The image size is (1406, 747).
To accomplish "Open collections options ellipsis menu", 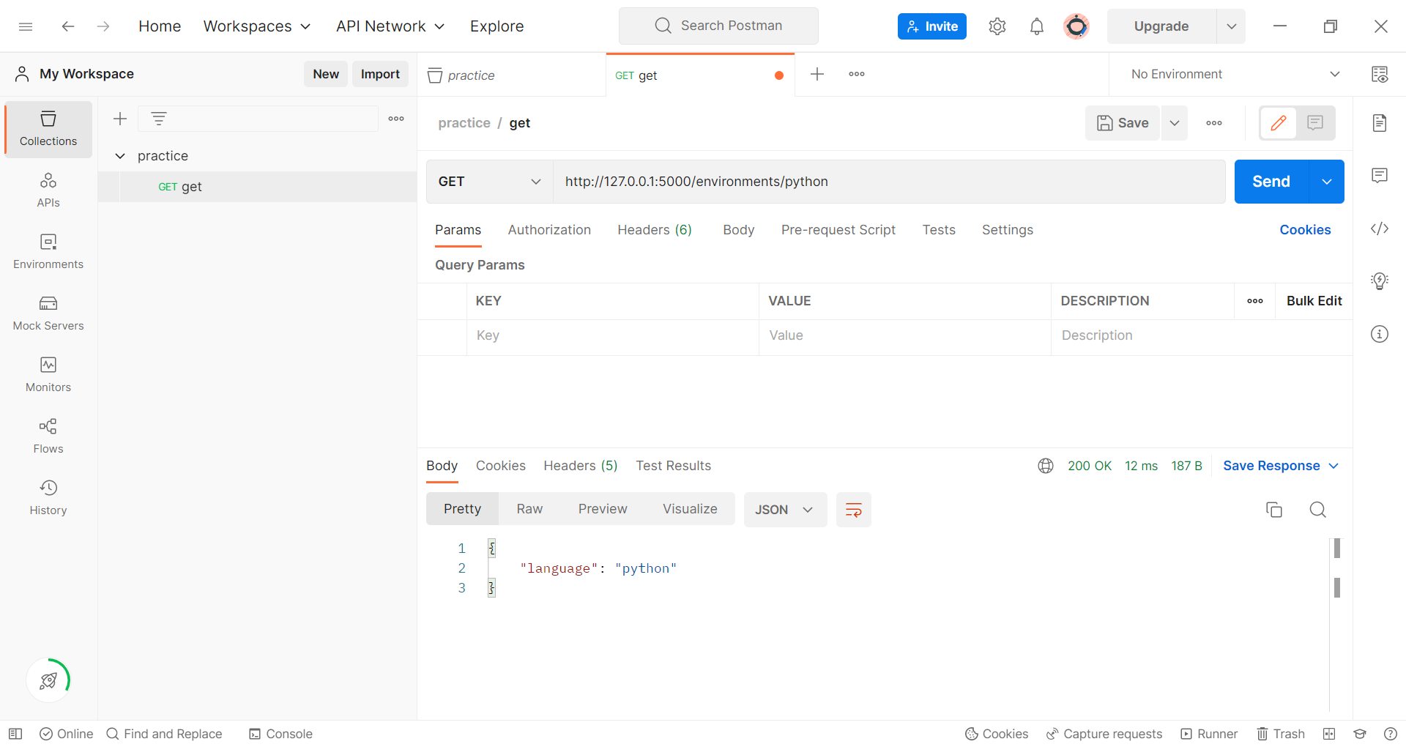I will click(396, 119).
